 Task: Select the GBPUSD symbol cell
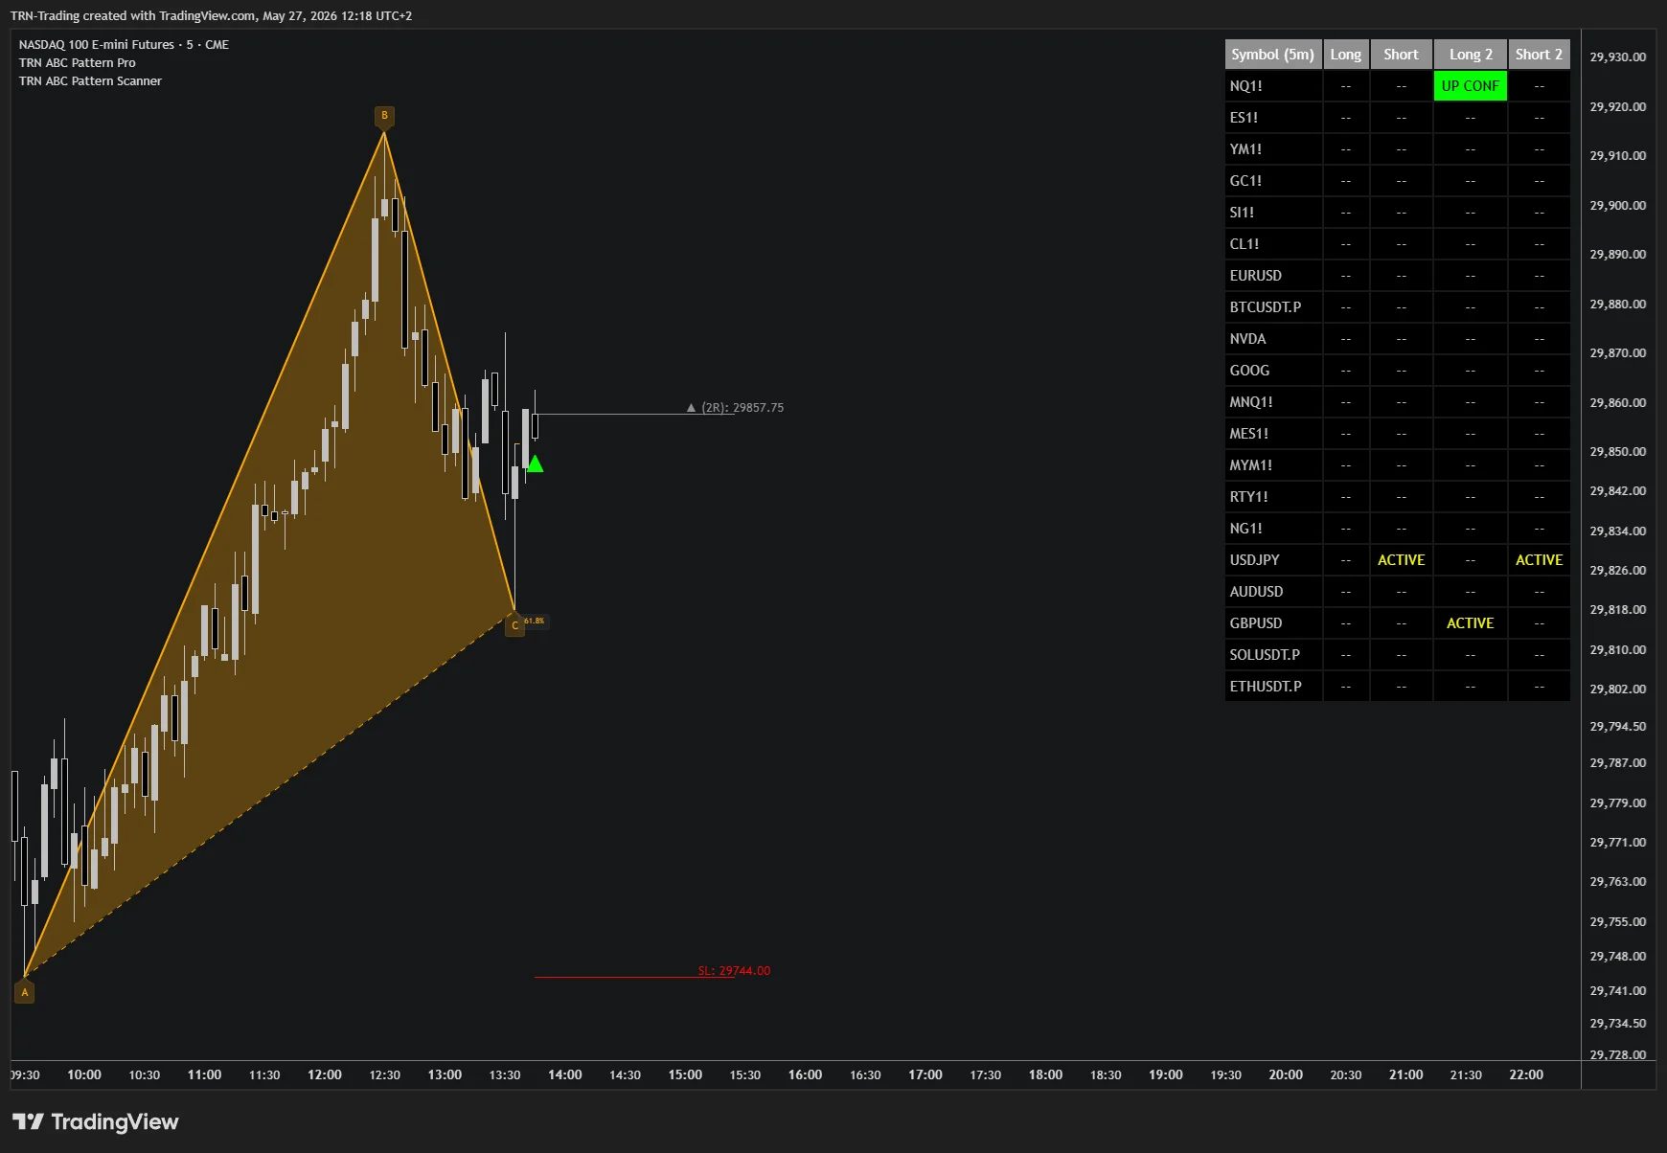pyautogui.click(x=1273, y=623)
